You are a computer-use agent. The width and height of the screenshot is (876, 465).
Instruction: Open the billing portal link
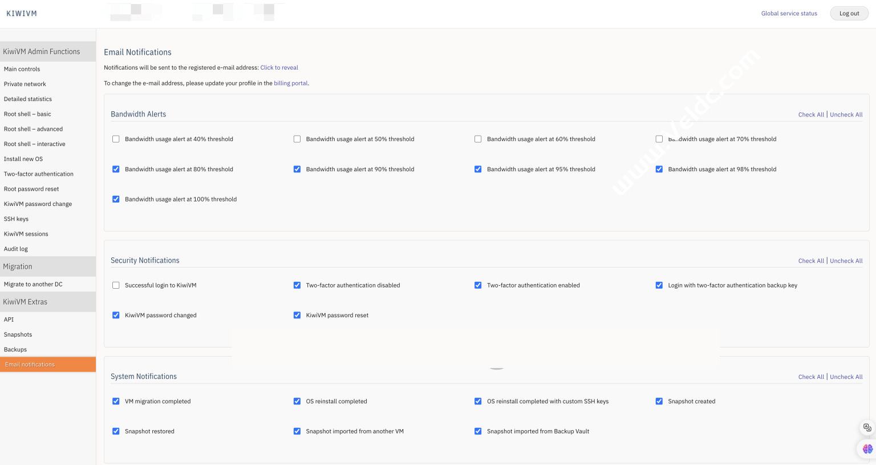(291, 83)
